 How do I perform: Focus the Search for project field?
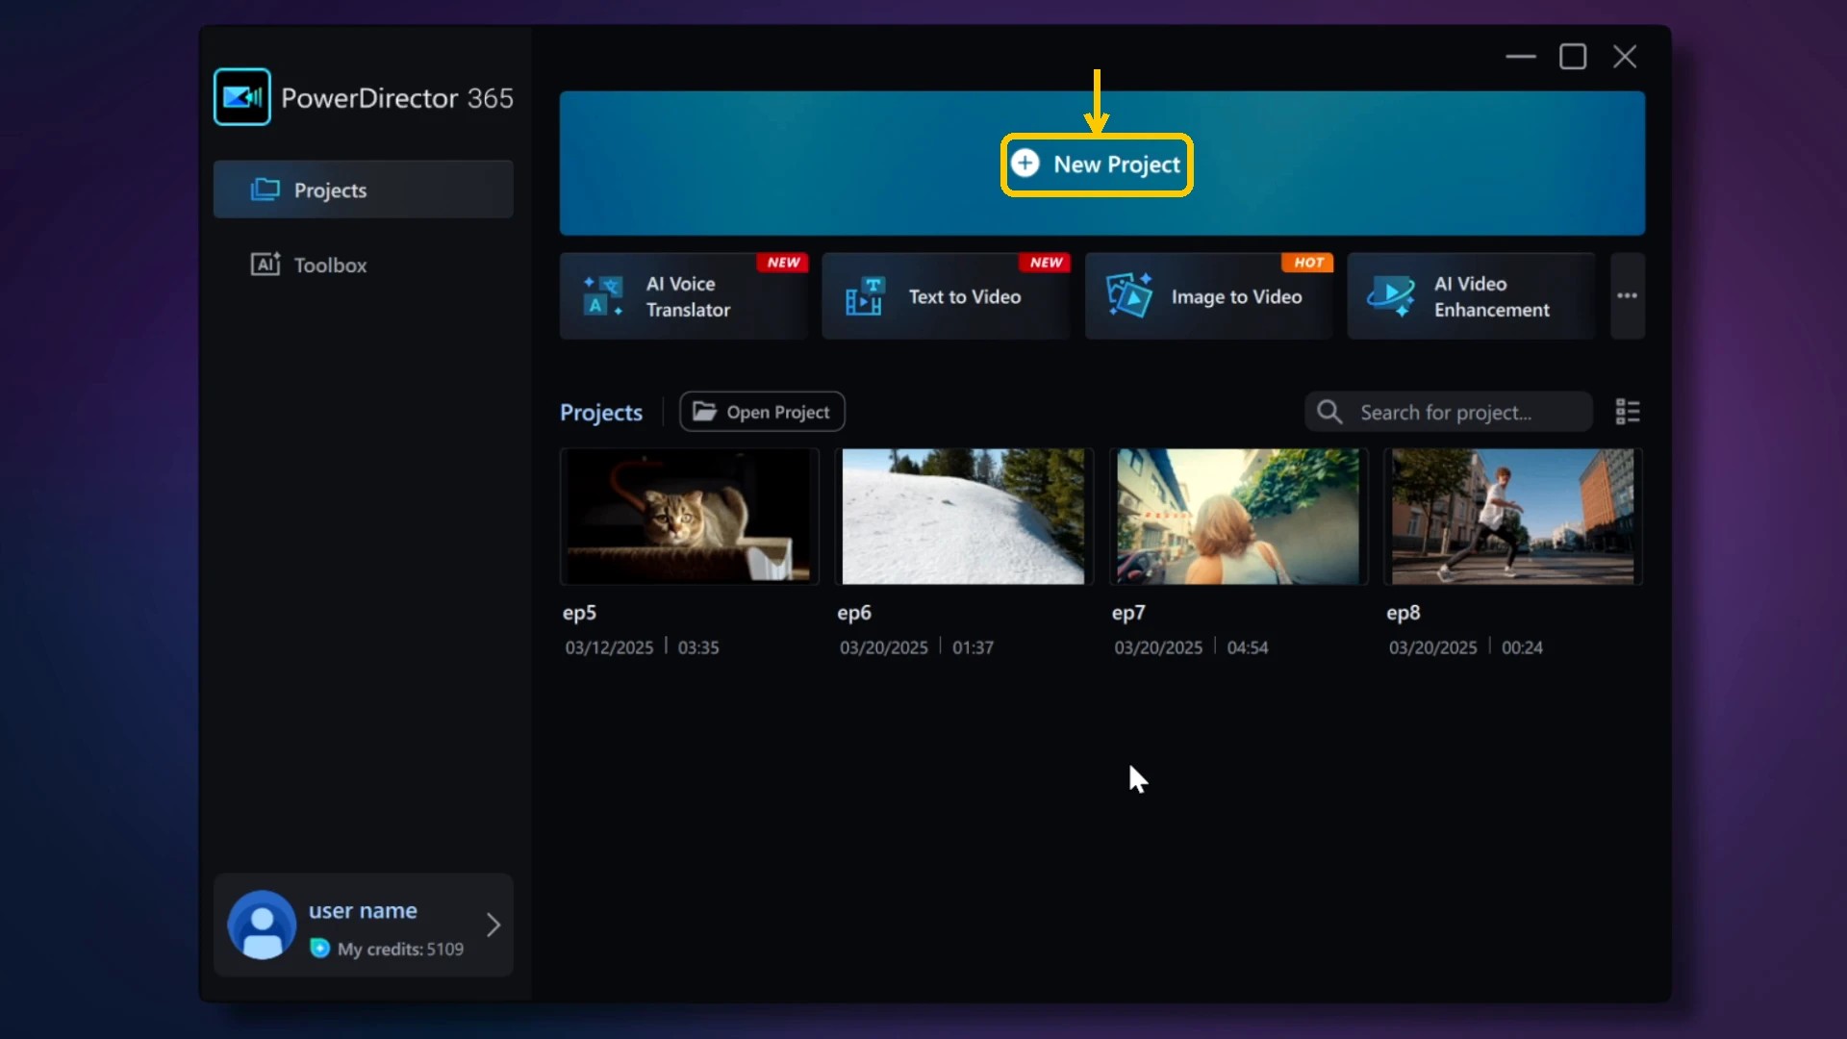[1448, 412]
